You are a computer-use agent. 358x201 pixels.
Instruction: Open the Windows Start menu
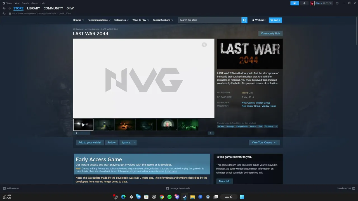coord(242,197)
